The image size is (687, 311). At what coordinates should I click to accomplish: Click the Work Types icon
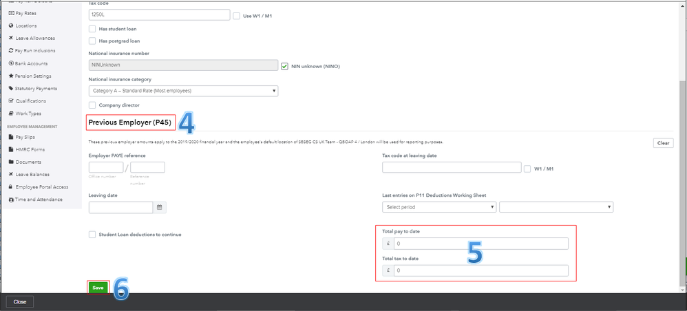pyautogui.click(x=12, y=114)
